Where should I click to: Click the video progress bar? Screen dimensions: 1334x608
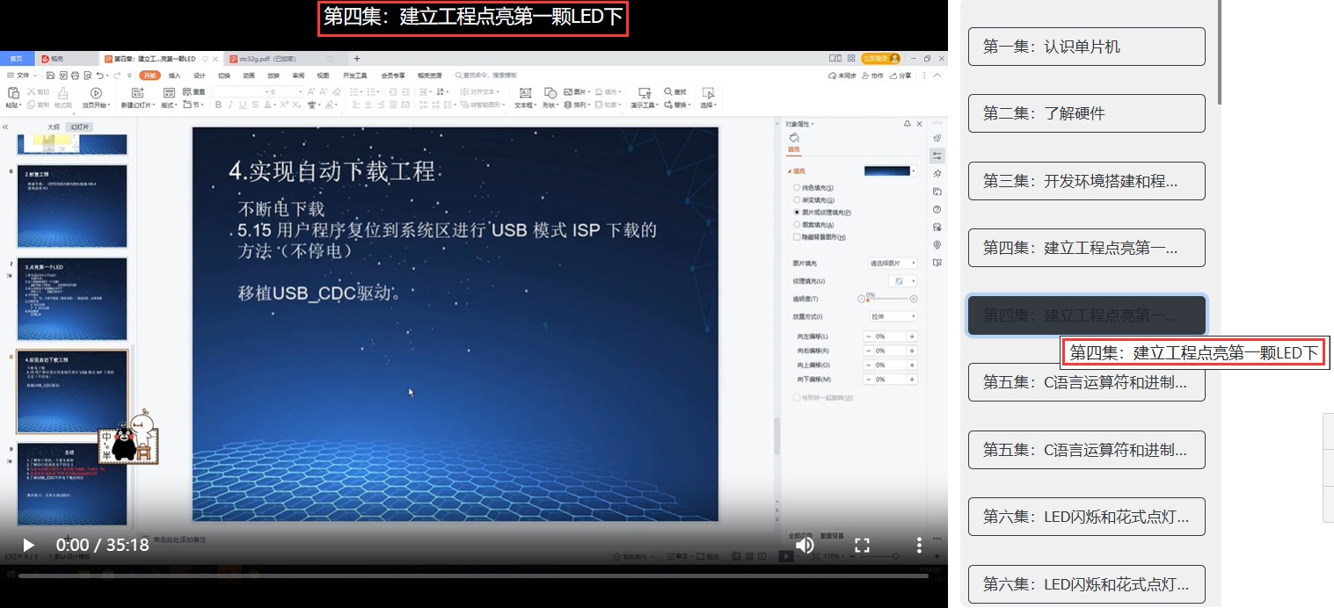(473, 575)
